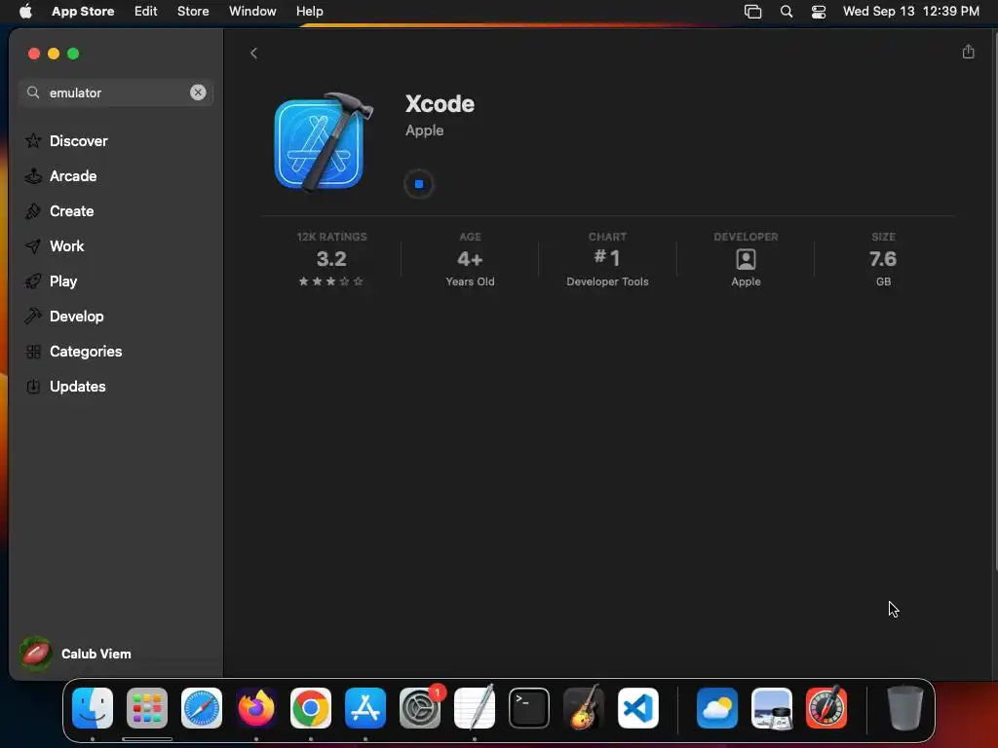Open Weather app from the Dock
This screenshot has height=748, width=998.
(x=717, y=708)
